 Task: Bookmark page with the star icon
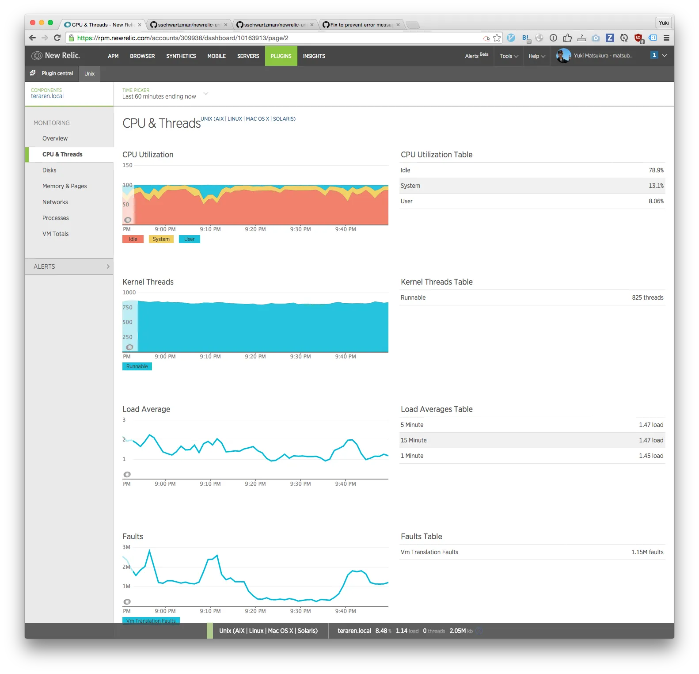497,38
